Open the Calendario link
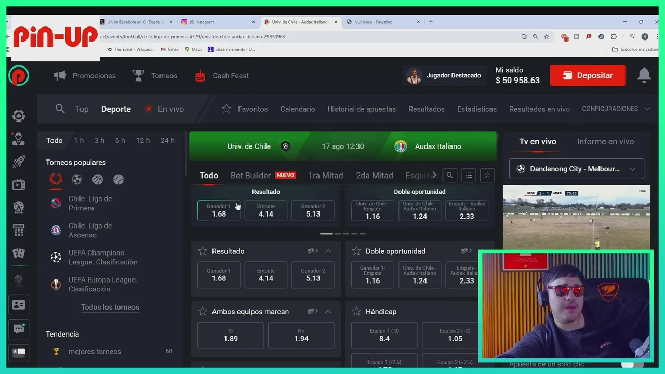Screen dimensions: 665x374 click(298, 109)
